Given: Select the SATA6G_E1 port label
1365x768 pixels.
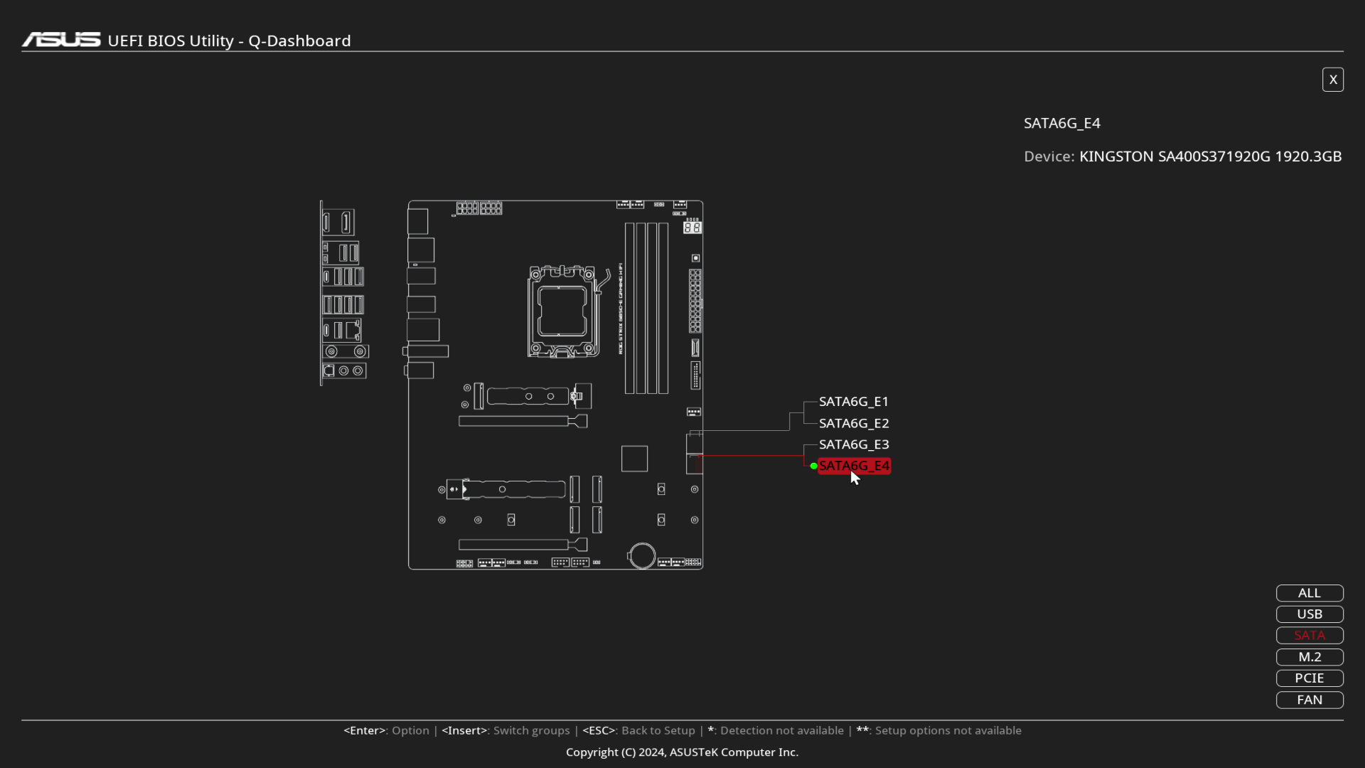Looking at the screenshot, I should point(853,402).
